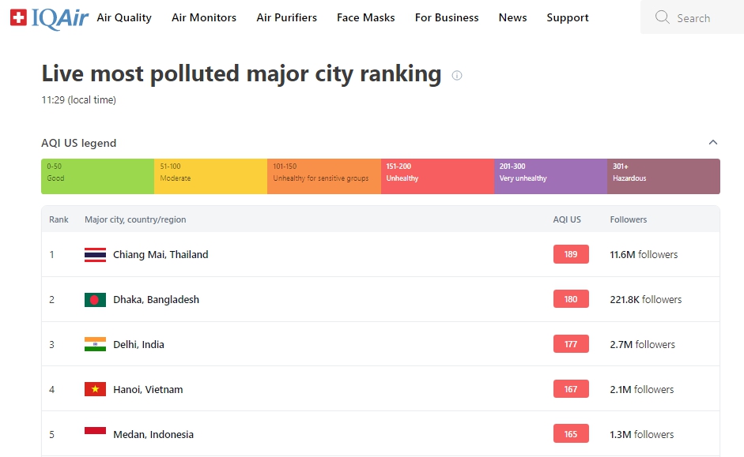Click the Vietnam flag icon
Image resolution: width=744 pixels, height=457 pixels.
point(95,389)
